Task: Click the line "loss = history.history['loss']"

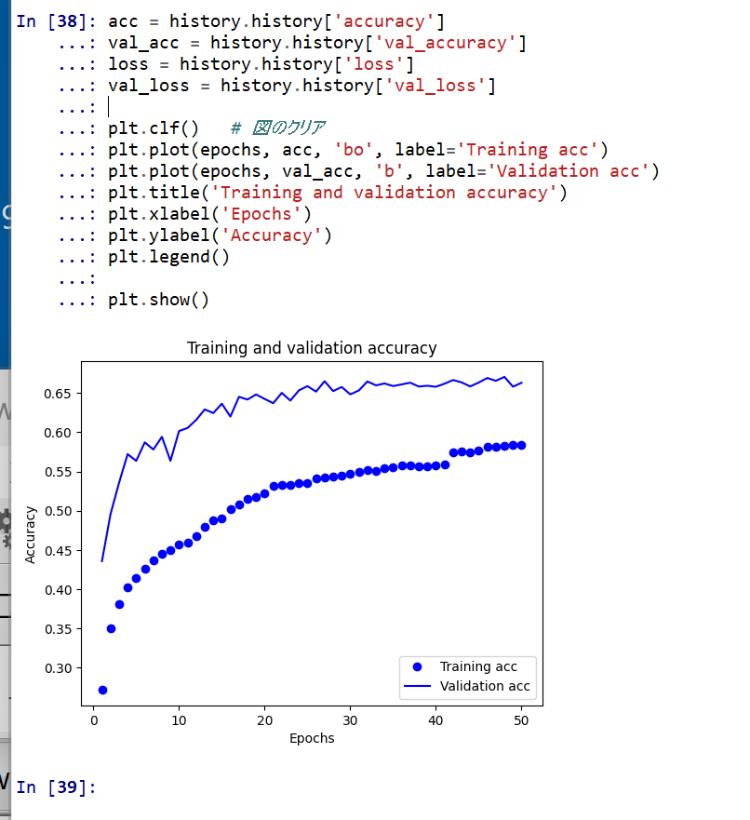Action: pos(261,65)
